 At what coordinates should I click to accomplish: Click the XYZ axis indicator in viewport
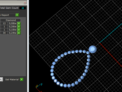pos(39,88)
